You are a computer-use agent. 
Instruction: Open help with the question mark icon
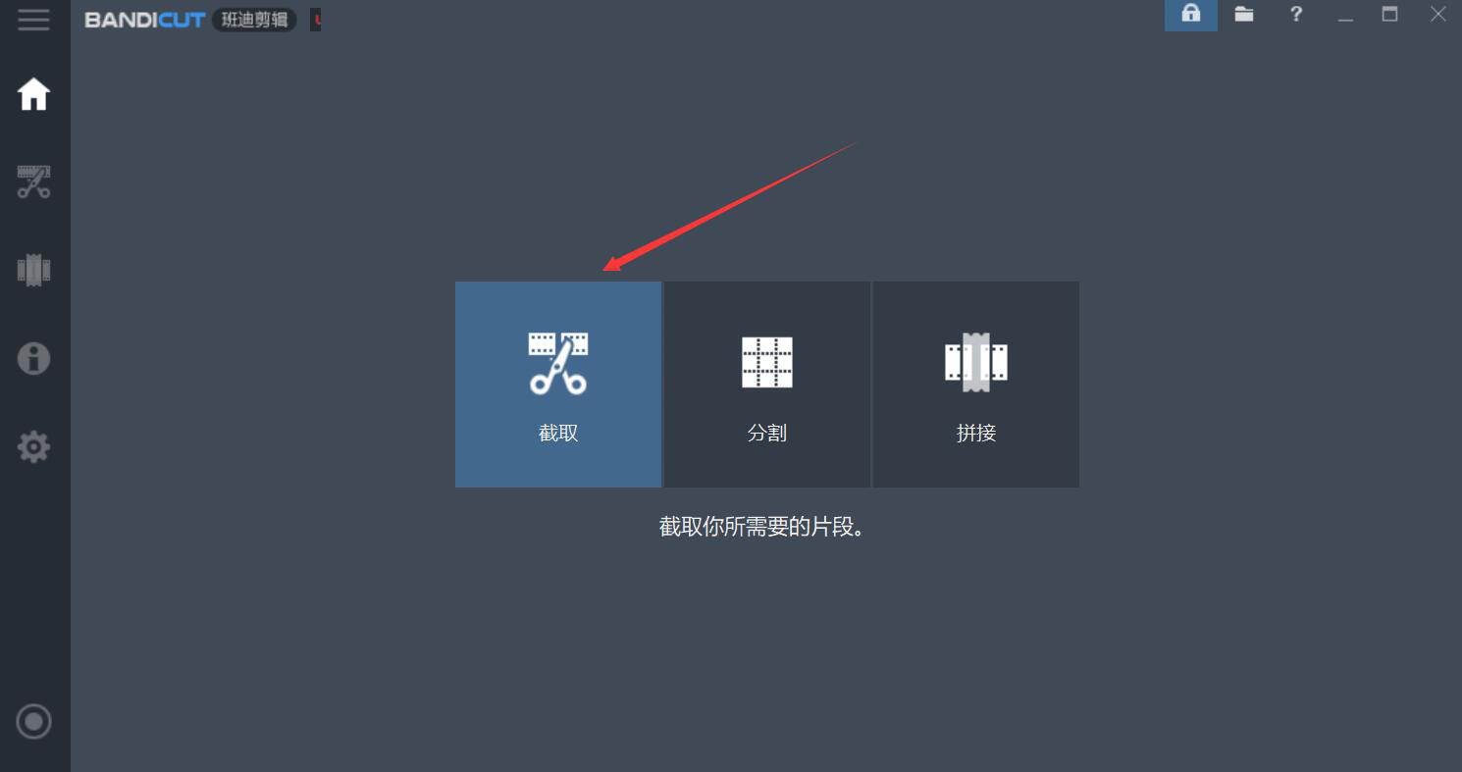[x=1296, y=14]
